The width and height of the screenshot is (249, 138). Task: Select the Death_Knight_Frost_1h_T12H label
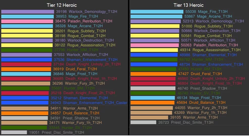tap(91, 78)
